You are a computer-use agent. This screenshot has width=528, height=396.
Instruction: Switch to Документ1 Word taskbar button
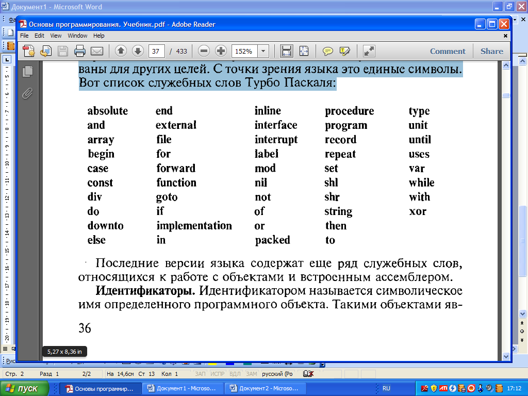pos(183,388)
